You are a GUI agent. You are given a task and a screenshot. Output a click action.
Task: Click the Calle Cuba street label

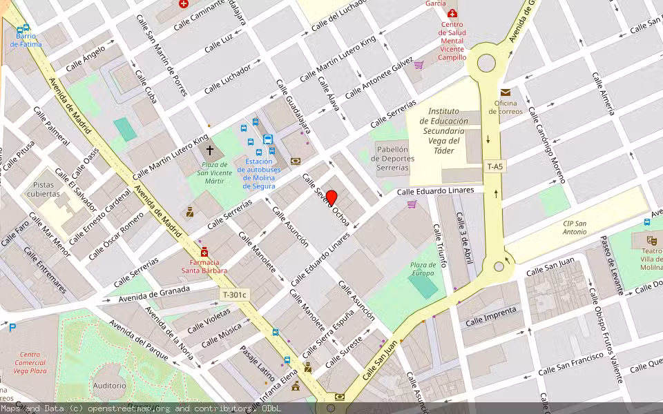(x=146, y=87)
